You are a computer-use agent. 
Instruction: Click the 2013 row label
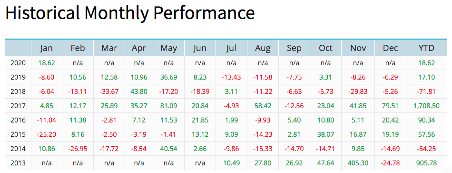[18, 163]
